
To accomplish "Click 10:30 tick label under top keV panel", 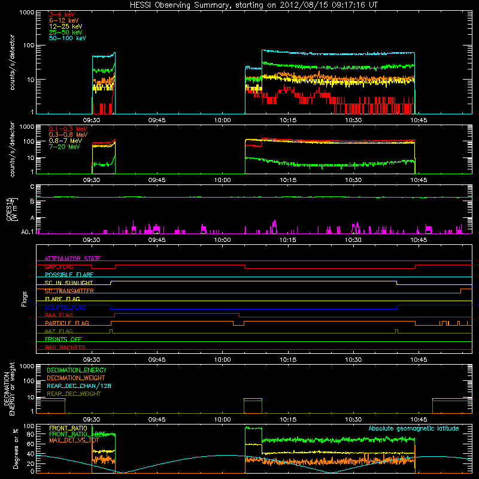I will 353,120.
